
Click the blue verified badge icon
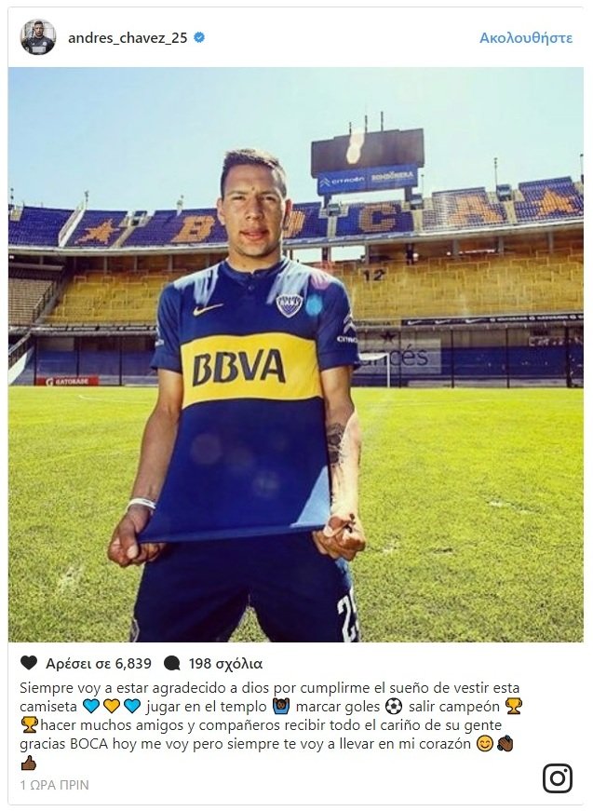pos(199,37)
